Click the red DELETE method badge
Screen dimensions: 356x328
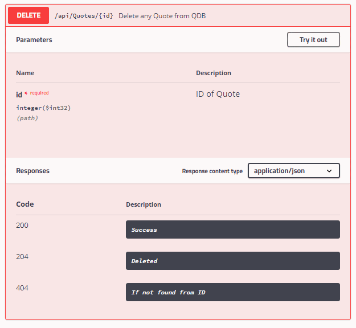pyautogui.click(x=28, y=15)
